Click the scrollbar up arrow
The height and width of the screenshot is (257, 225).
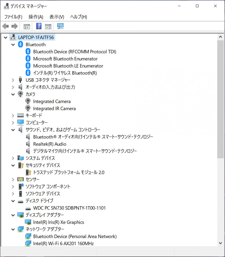pos(221,37)
